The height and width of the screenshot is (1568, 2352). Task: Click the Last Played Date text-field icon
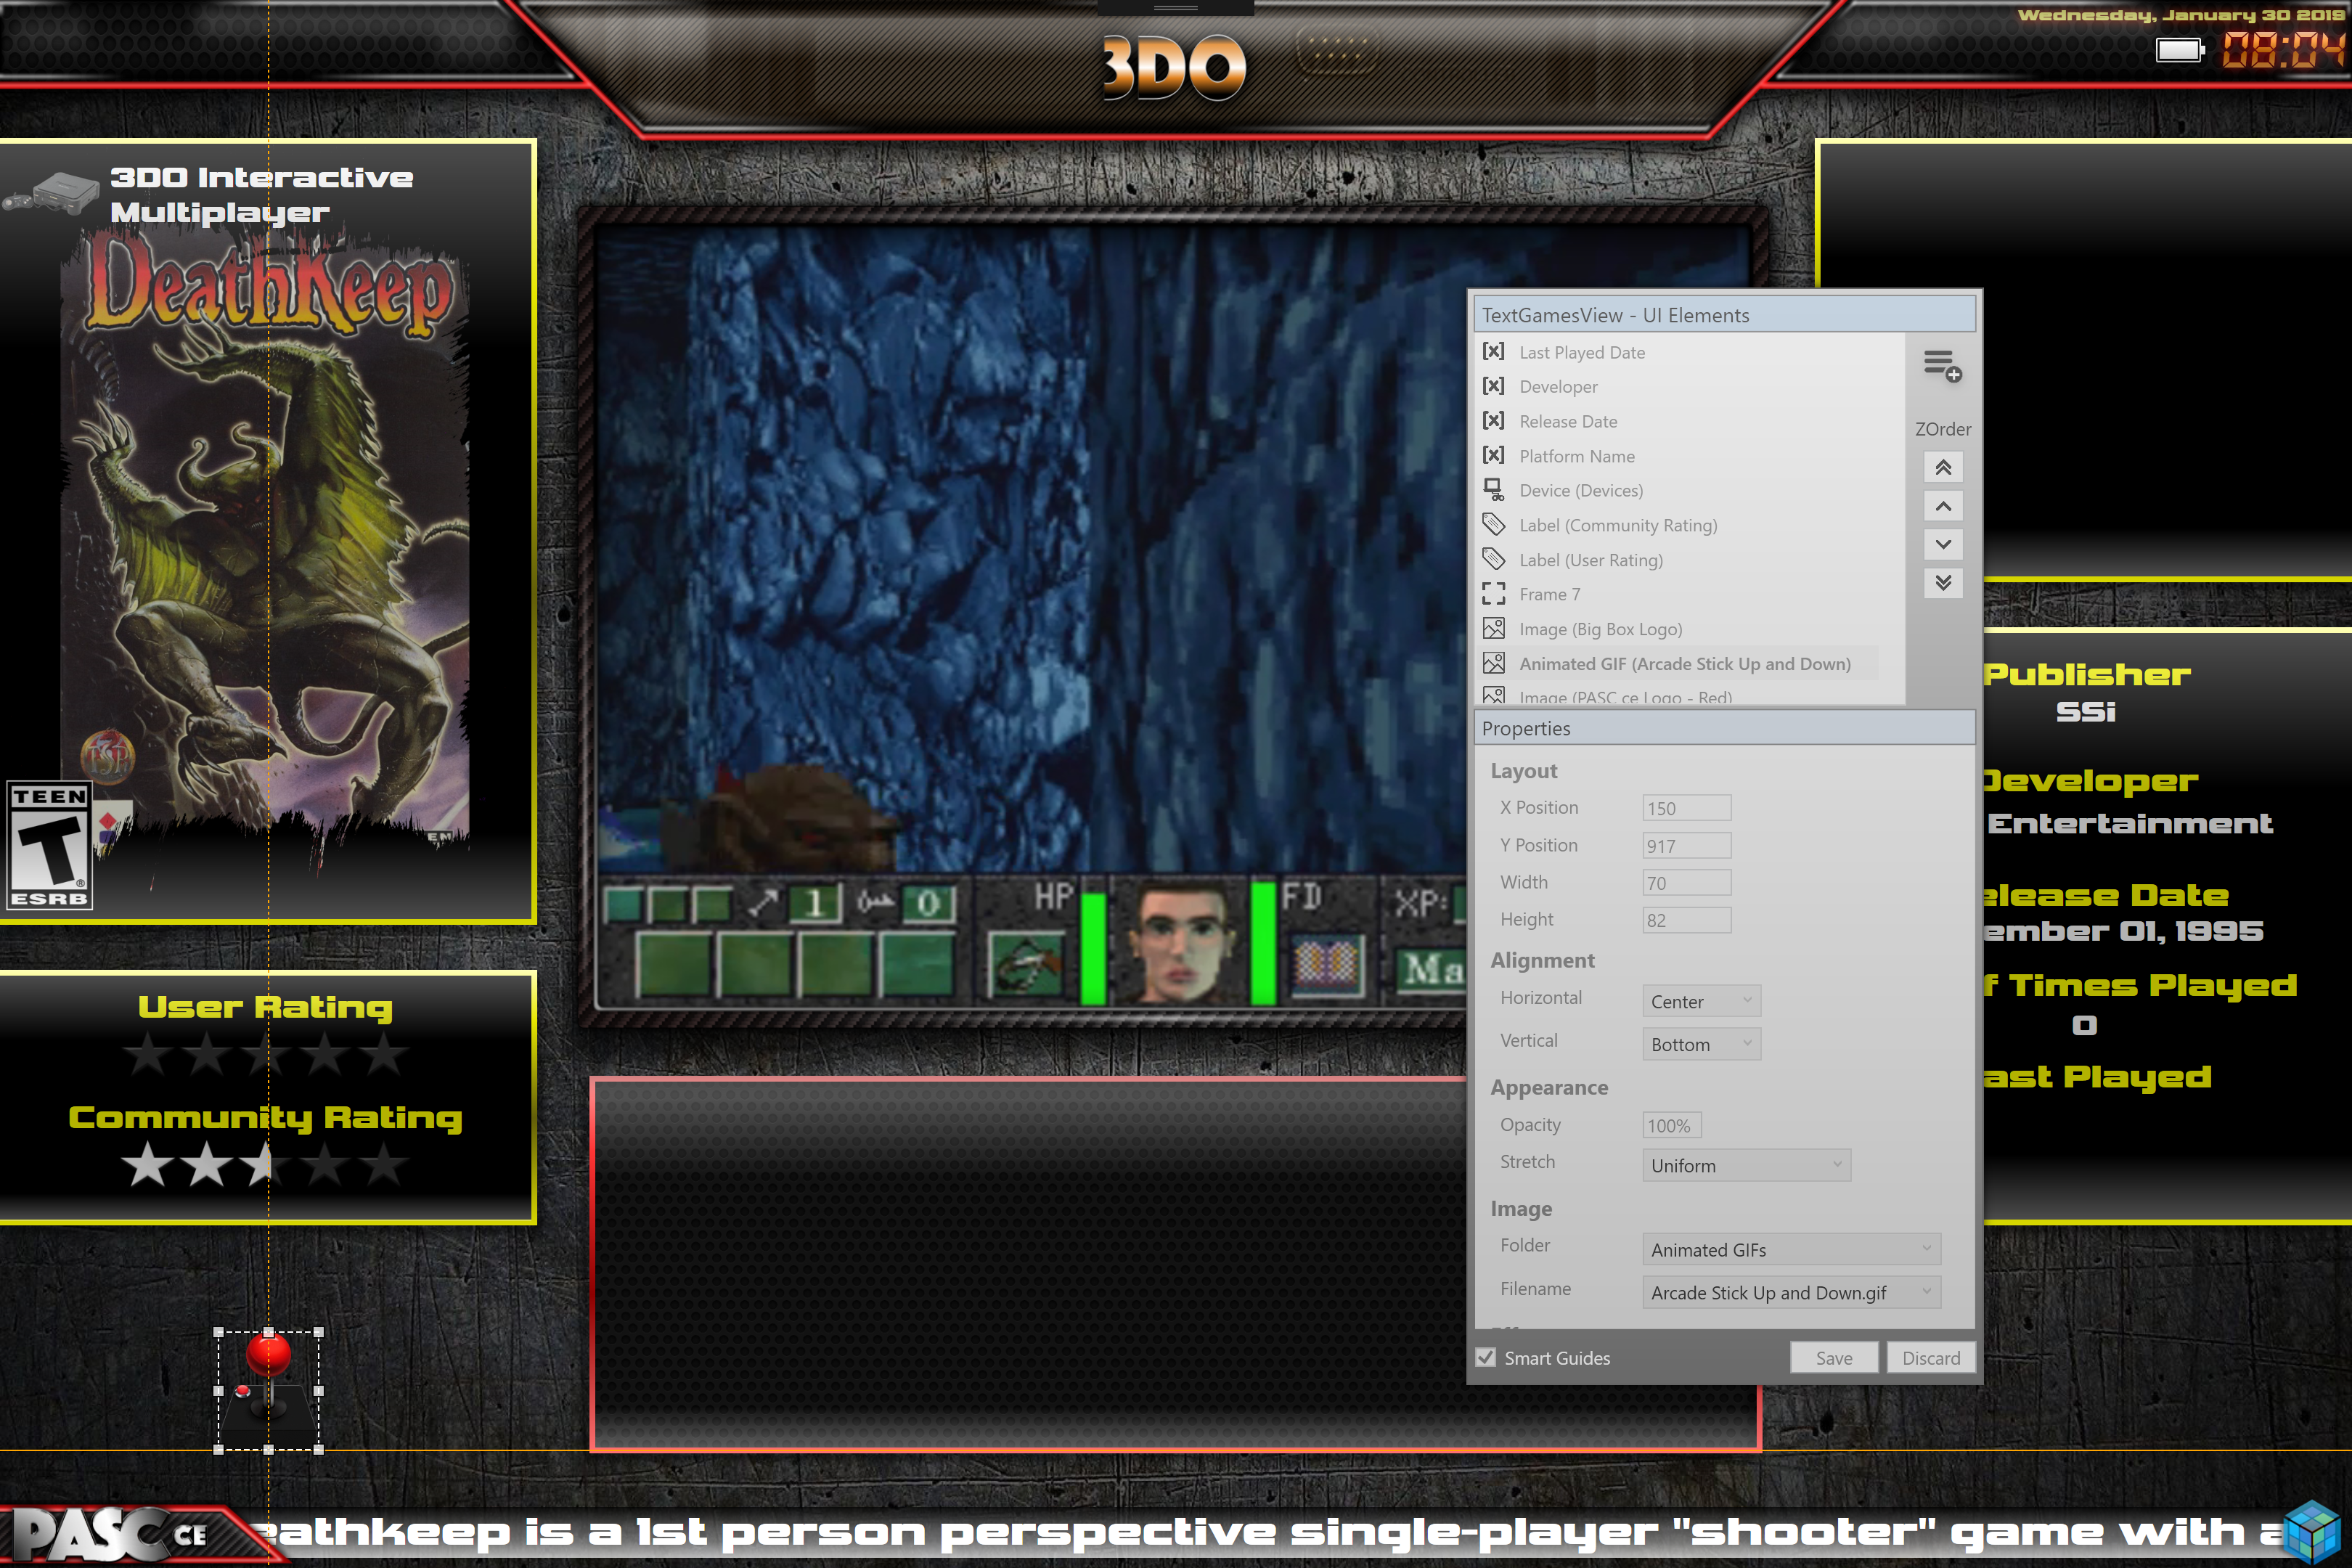[x=1493, y=351]
